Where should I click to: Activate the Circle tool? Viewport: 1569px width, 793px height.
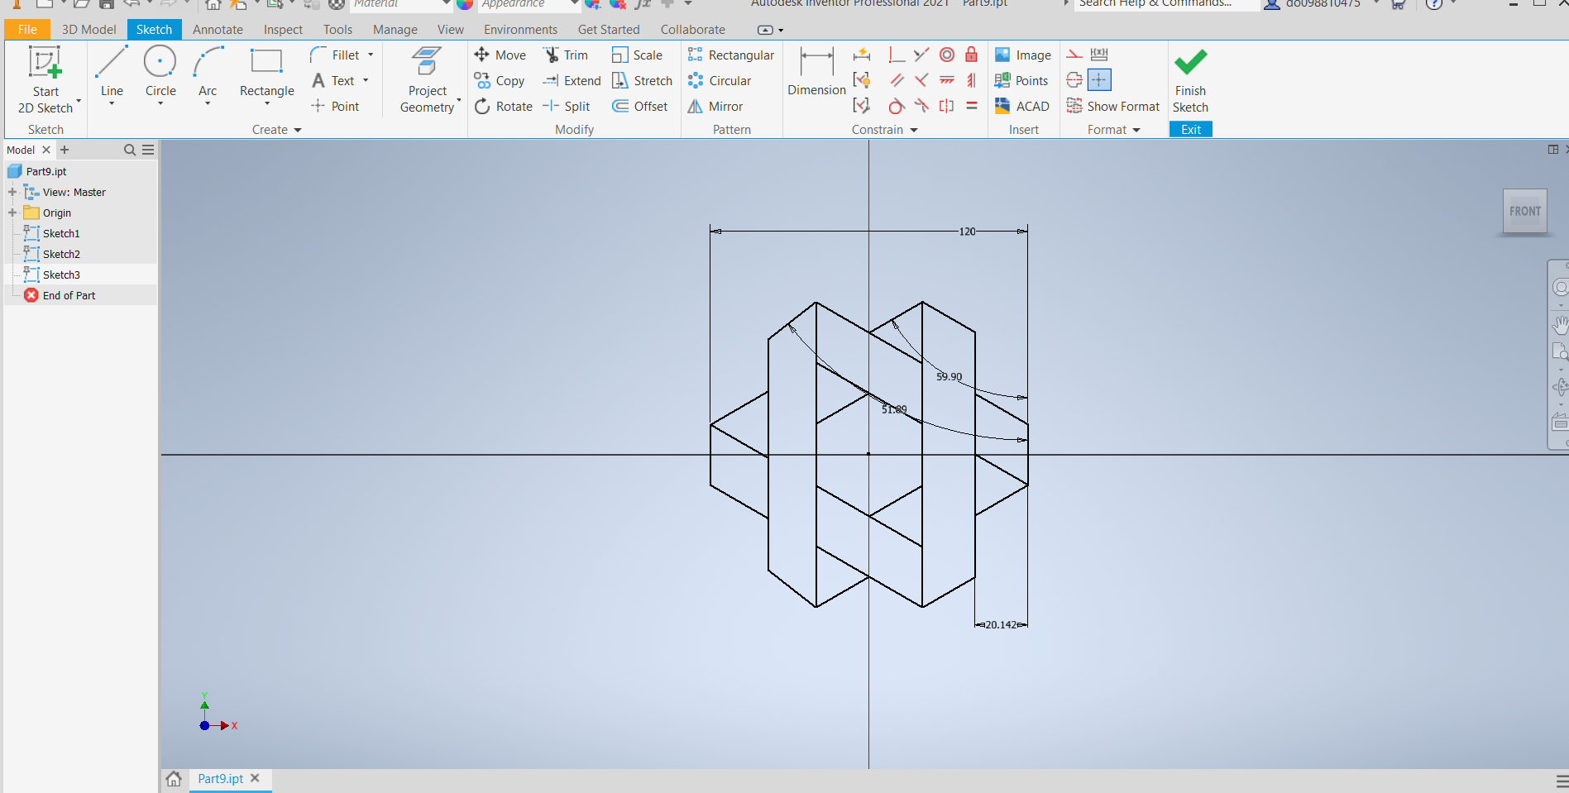click(x=160, y=72)
